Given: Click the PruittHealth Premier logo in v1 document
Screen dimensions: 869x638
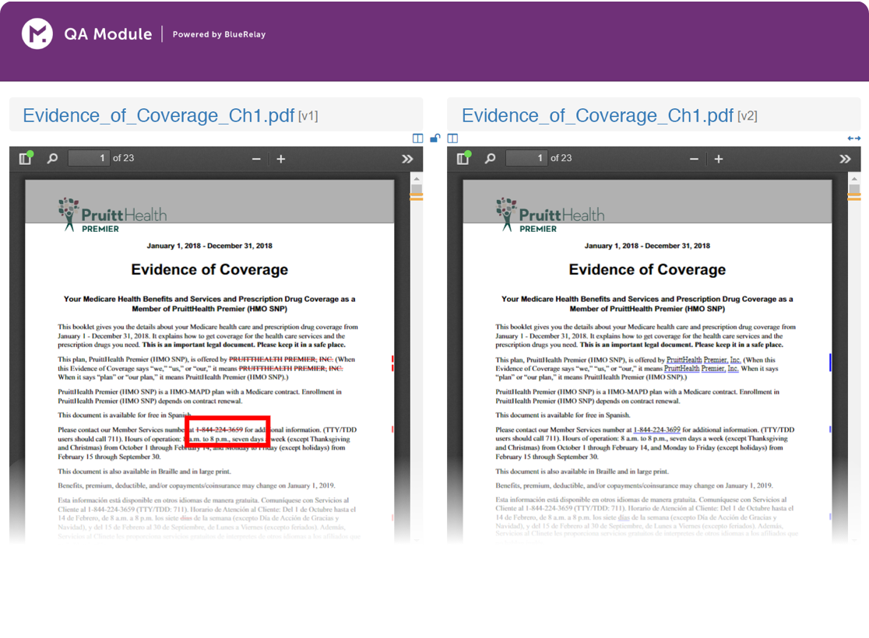Looking at the screenshot, I should coord(112,215).
